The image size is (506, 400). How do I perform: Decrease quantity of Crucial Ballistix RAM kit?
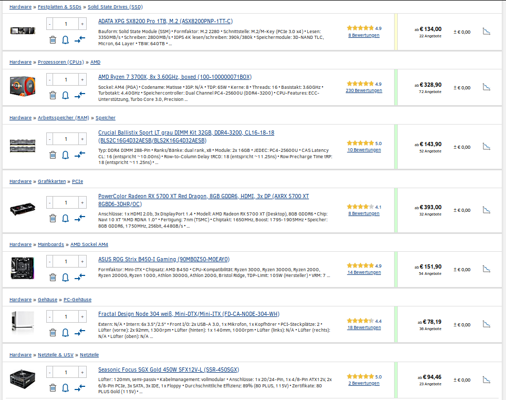[x=50, y=139]
